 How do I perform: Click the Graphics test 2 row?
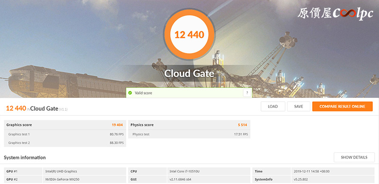coord(65,143)
